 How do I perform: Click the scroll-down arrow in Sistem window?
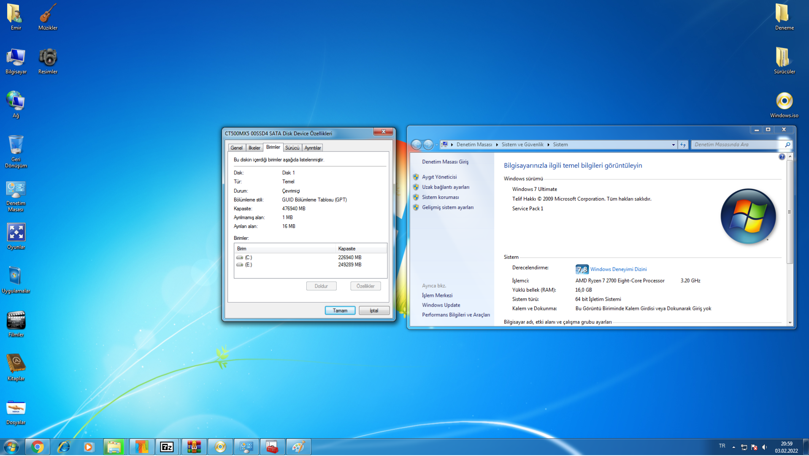pos(790,323)
